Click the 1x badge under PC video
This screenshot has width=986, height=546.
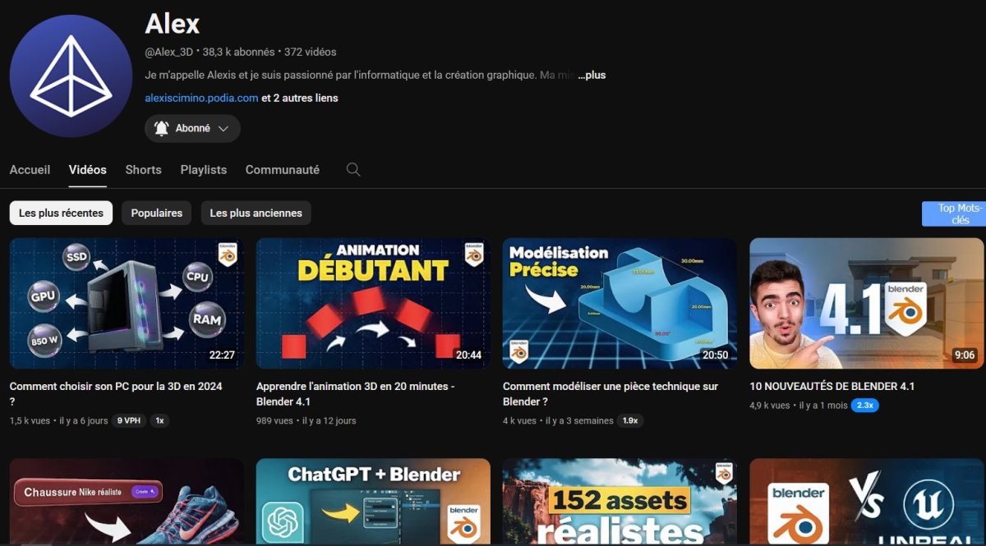pyautogui.click(x=159, y=420)
